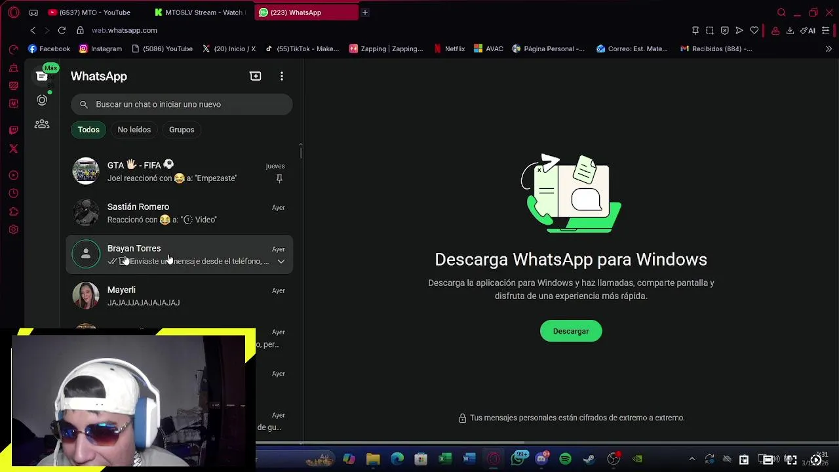
Task: Select the No leídos chat filter
Action: (x=134, y=130)
